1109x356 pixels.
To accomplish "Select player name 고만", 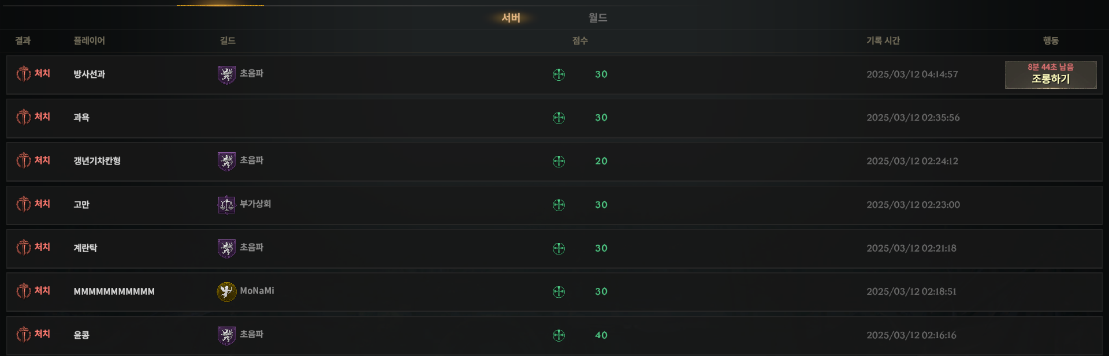I will pos(81,205).
